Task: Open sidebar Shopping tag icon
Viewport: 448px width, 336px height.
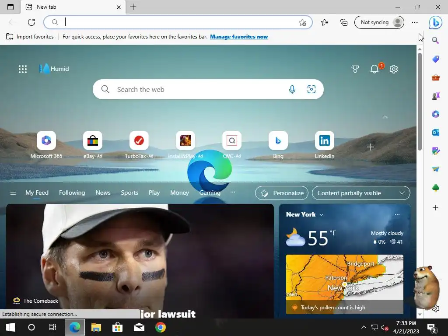Action: [435, 59]
